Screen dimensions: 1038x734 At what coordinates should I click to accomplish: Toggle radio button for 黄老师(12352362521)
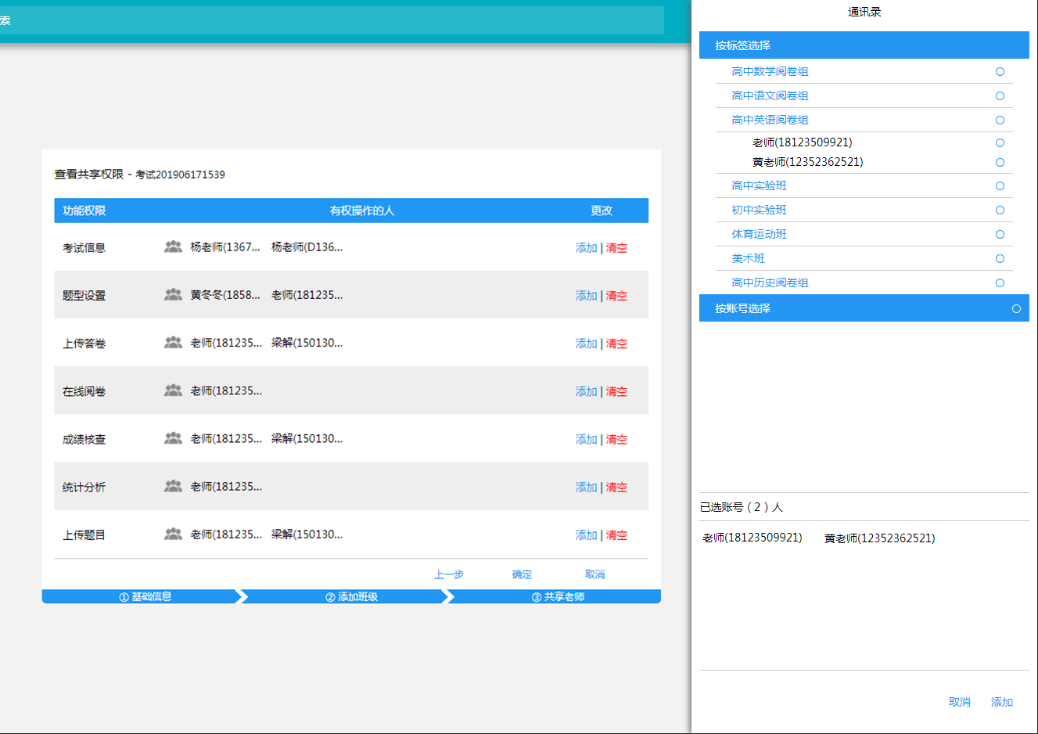(x=1000, y=162)
